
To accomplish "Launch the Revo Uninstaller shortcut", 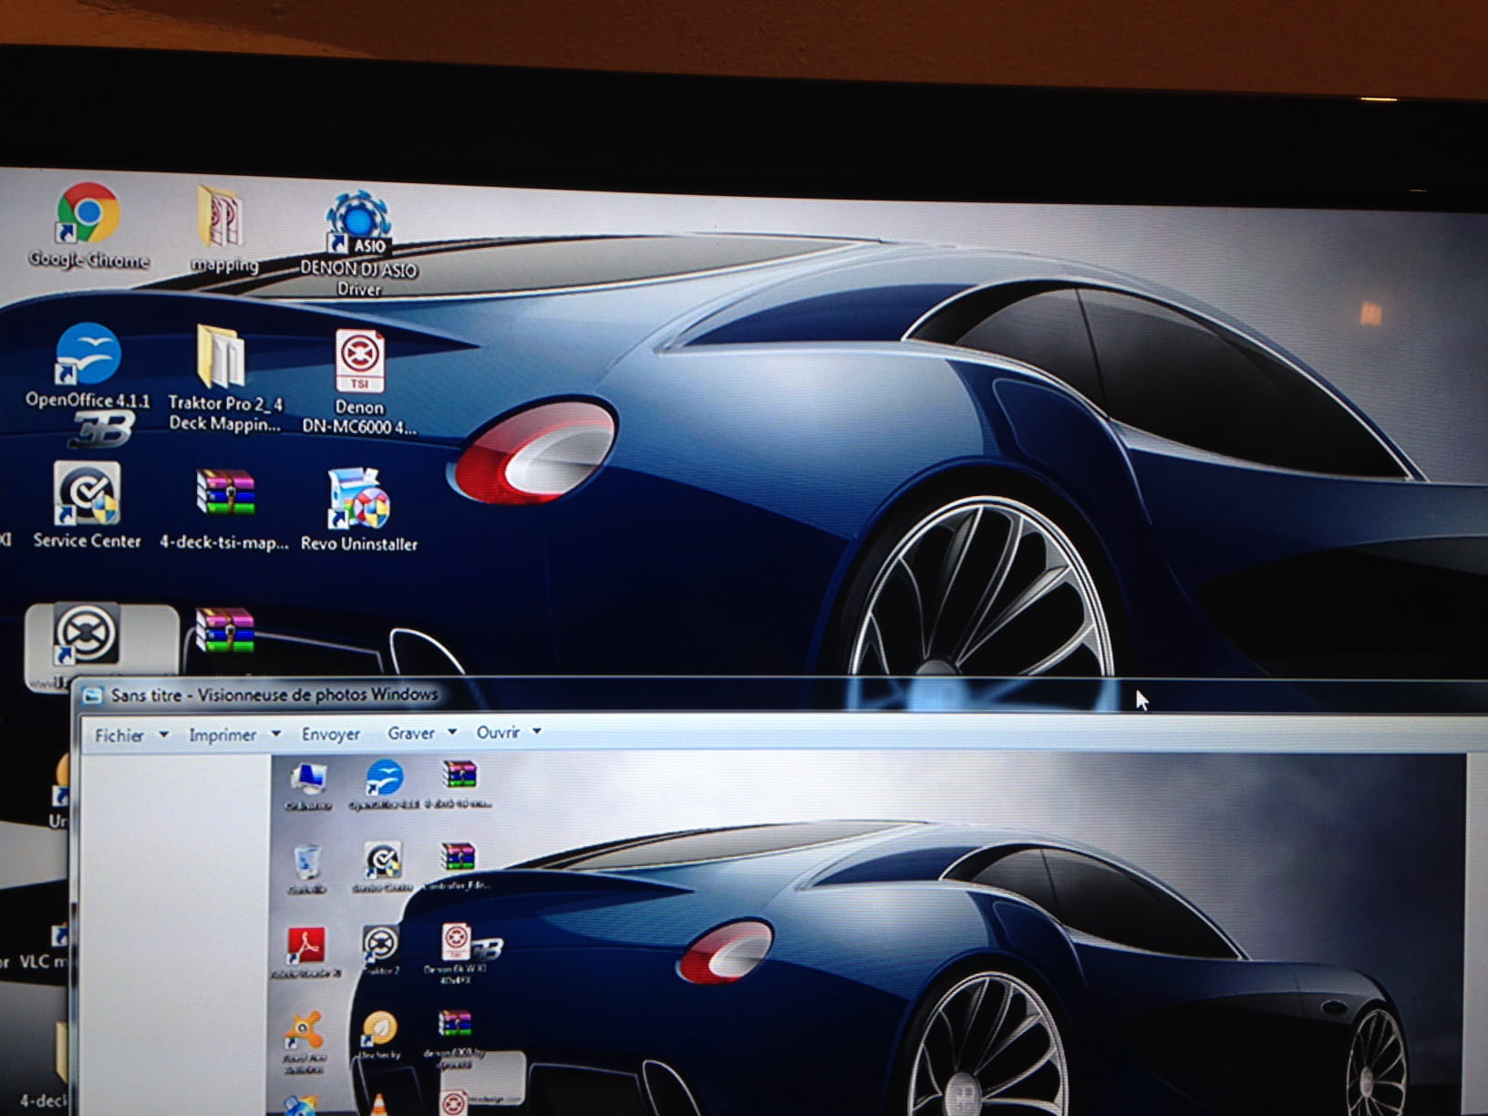I will pos(358,500).
